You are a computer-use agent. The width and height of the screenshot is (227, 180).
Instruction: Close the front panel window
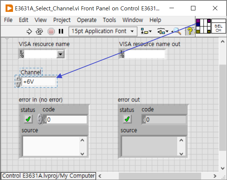215,8
